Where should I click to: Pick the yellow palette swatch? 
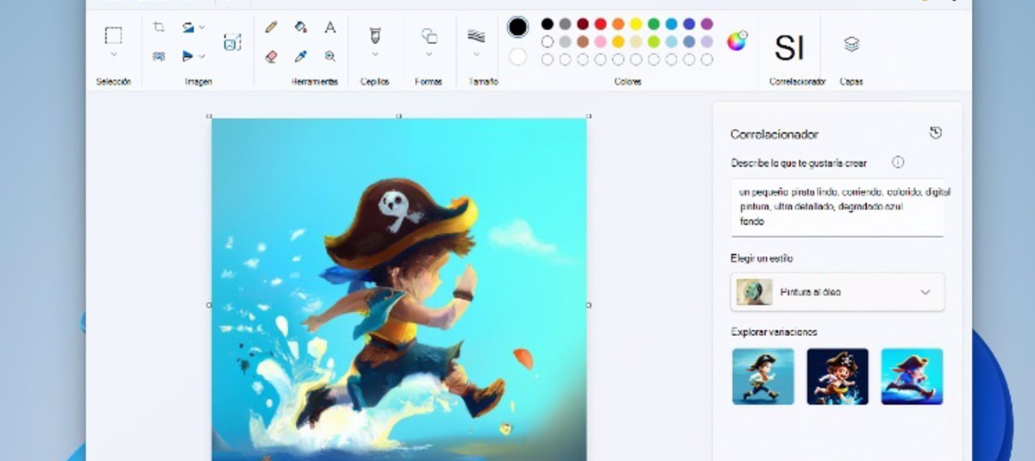coord(636,24)
